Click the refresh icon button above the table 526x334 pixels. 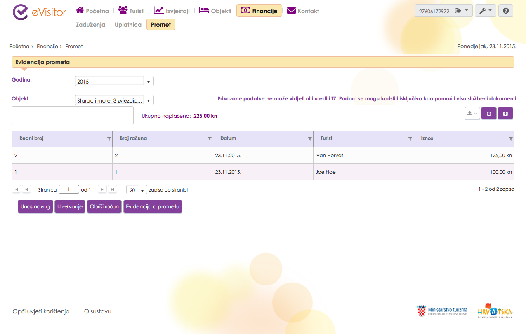coord(489,114)
